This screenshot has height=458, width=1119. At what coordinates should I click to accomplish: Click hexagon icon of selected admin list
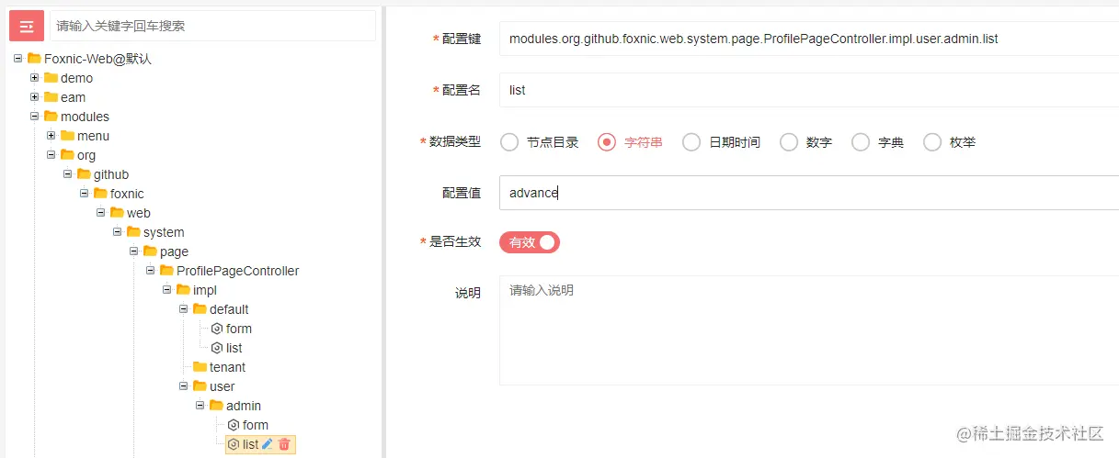(234, 444)
